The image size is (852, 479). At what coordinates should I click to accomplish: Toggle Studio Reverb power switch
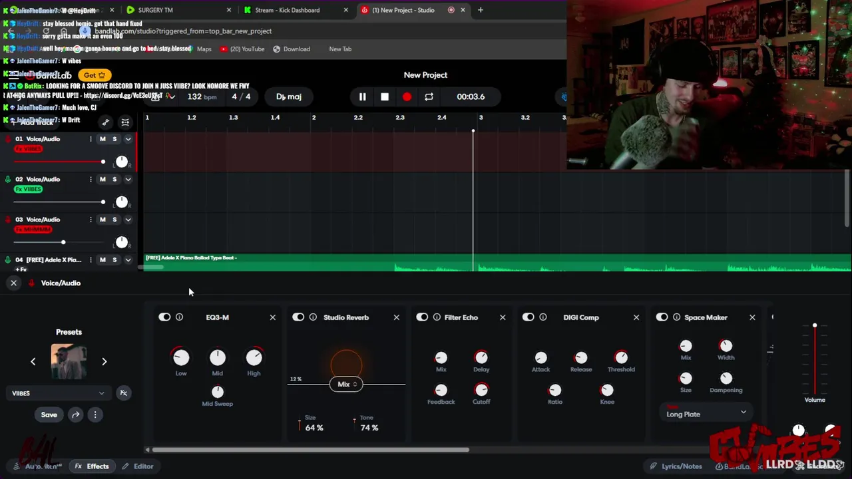tap(298, 317)
